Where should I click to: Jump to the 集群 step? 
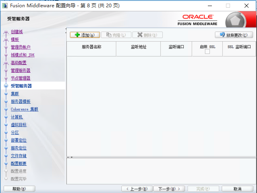pyautogui.click(x=15, y=94)
